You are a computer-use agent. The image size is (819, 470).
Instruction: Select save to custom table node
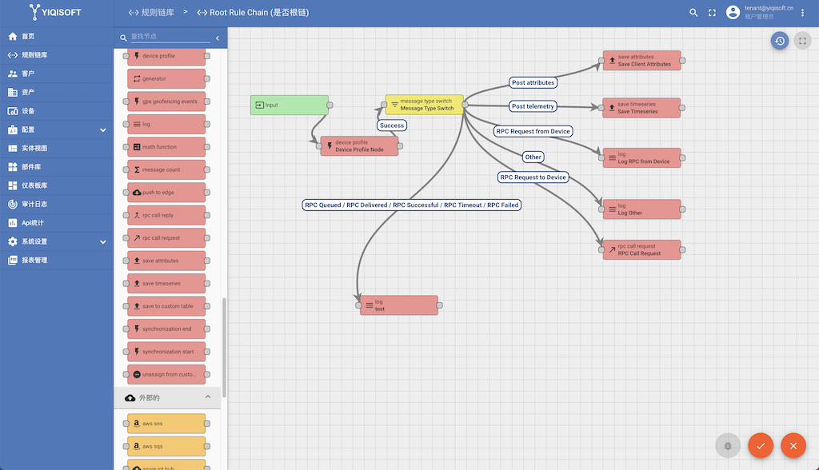click(x=166, y=306)
